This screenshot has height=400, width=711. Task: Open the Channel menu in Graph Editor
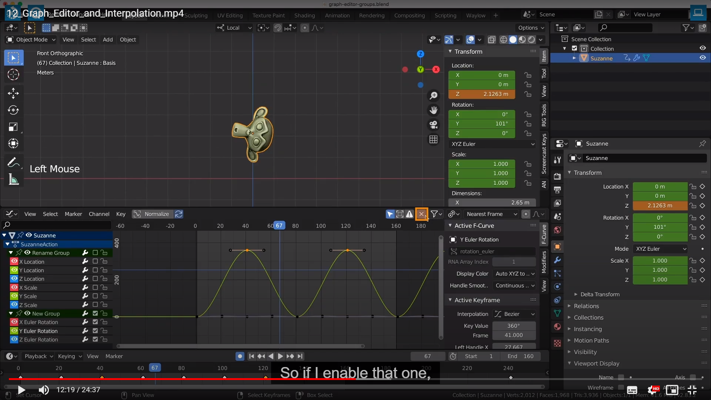(x=99, y=214)
